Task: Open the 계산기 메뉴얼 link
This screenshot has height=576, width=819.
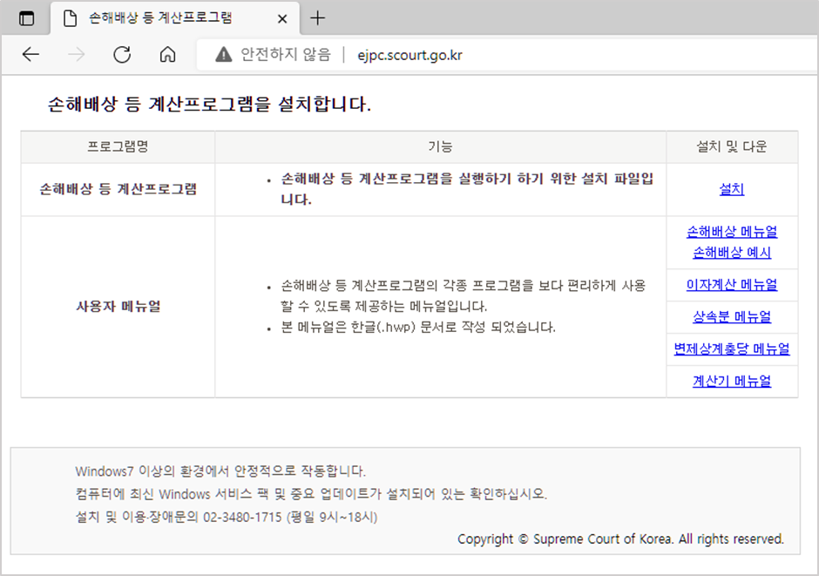Action: (731, 381)
